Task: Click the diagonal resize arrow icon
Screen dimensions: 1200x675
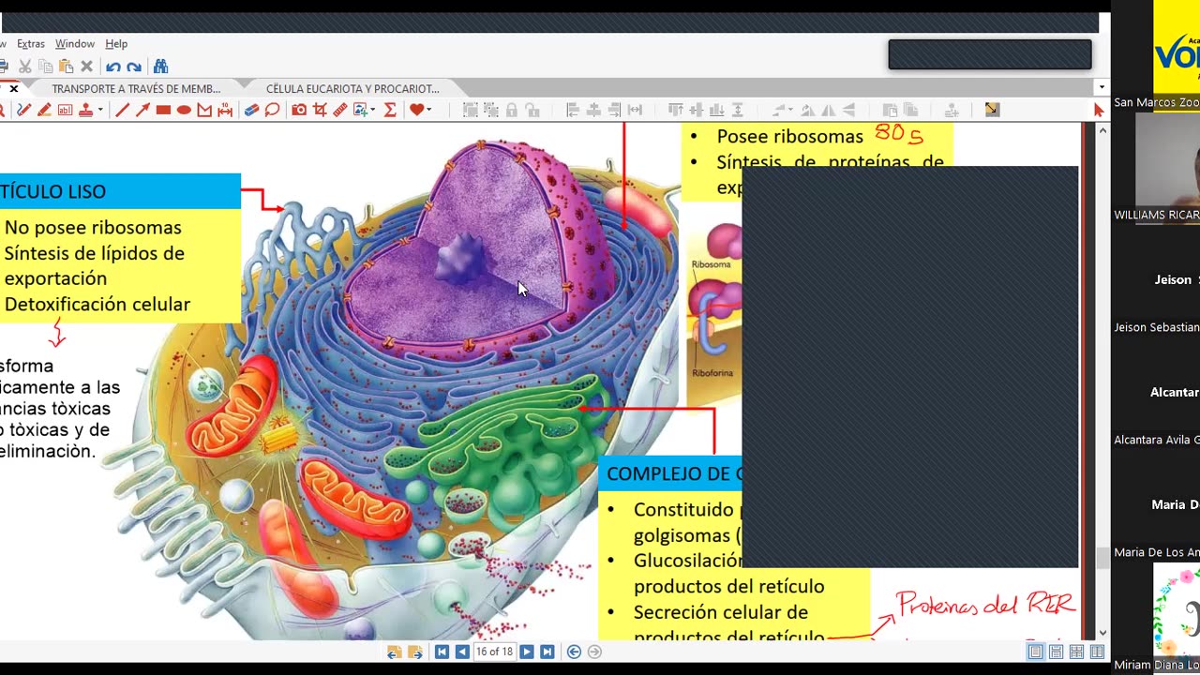Action: click(992, 110)
